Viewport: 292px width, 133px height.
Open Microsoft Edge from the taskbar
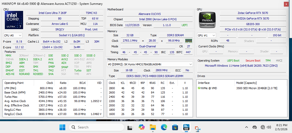pyautogui.click(x=164, y=127)
